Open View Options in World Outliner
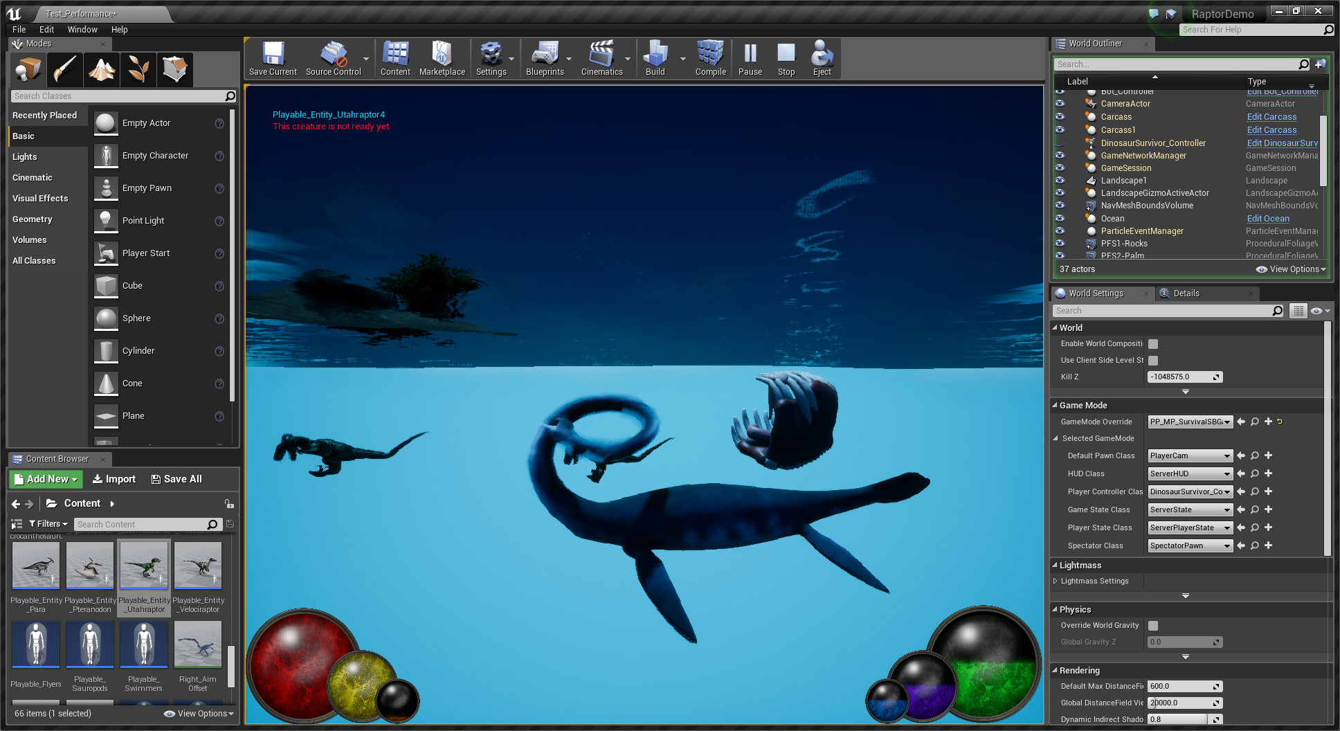Viewport: 1340px width, 731px height. [x=1292, y=269]
